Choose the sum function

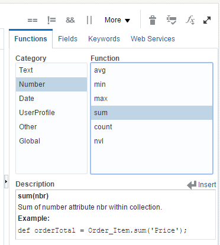point(151,113)
